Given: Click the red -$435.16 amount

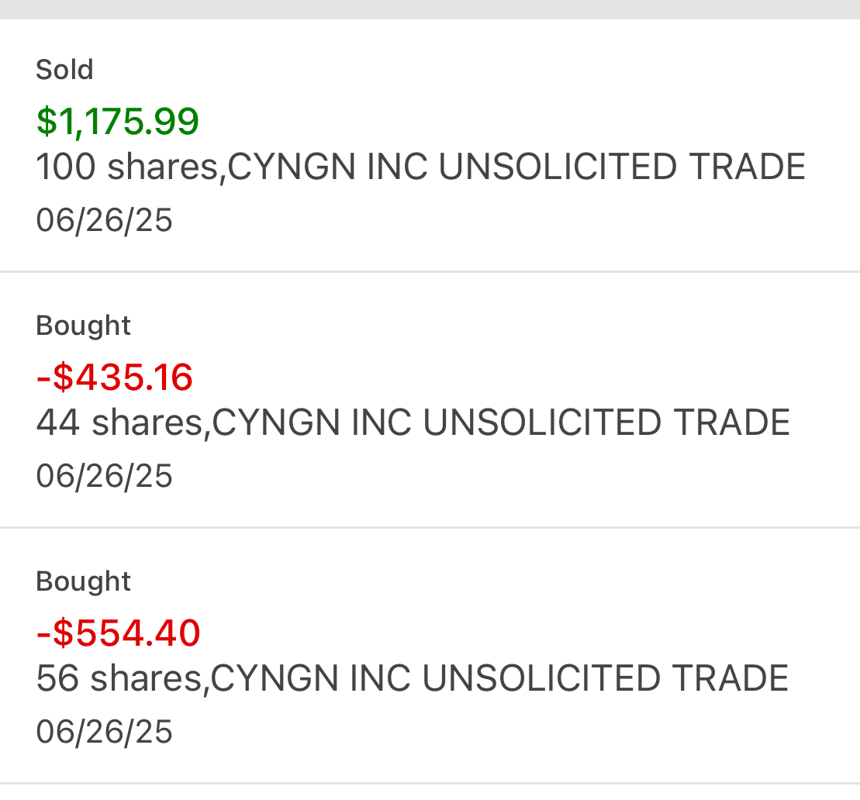Looking at the screenshot, I should [115, 378].
